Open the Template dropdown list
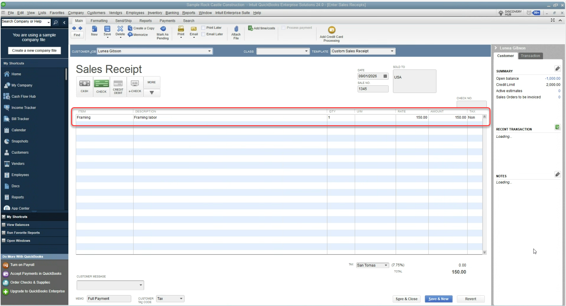566x306 pixels. pos(392,51)
